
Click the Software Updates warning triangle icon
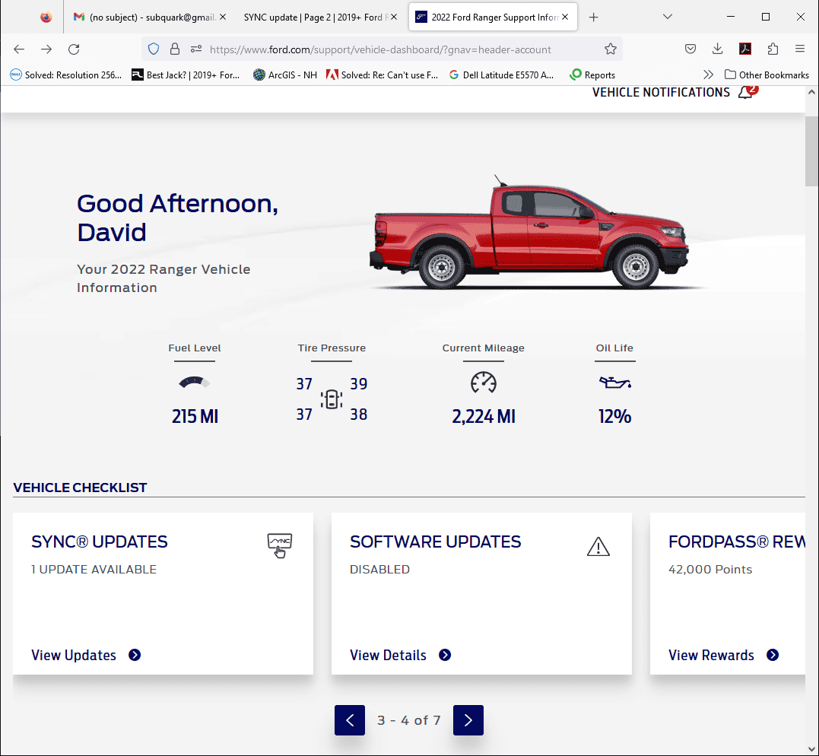coord(598,547)
